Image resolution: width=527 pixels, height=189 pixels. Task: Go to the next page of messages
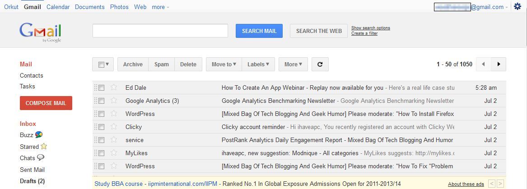click(499, 65)
